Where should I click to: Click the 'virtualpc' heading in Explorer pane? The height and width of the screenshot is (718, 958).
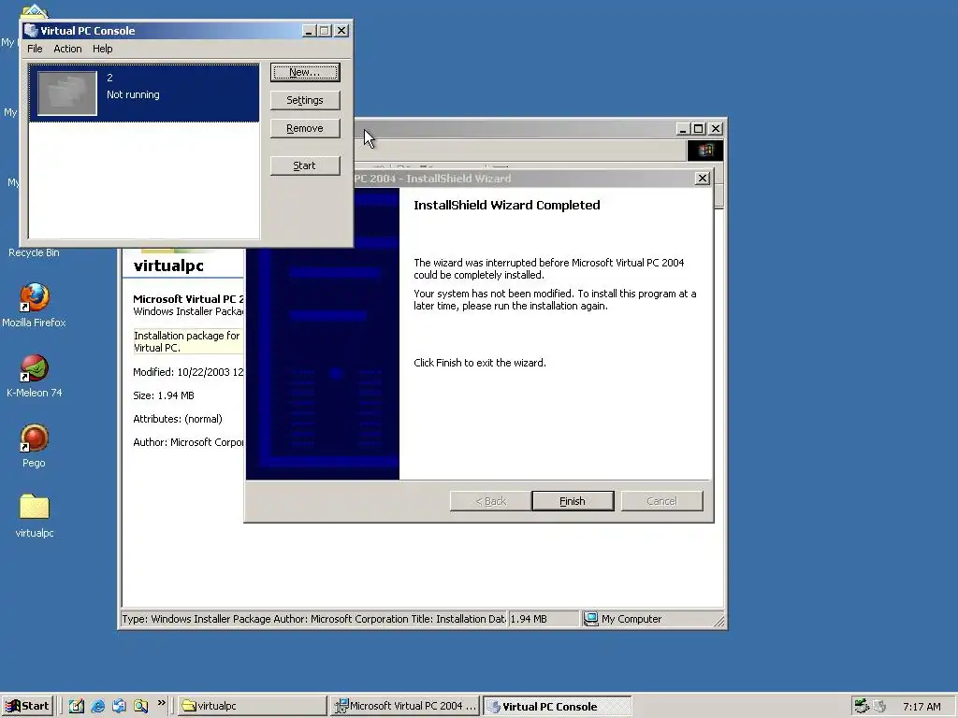tap(168, 266)
